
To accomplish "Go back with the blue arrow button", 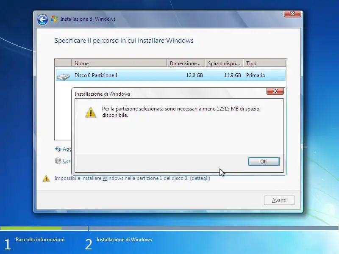I will pyautogui.click(x=43, y=19).
